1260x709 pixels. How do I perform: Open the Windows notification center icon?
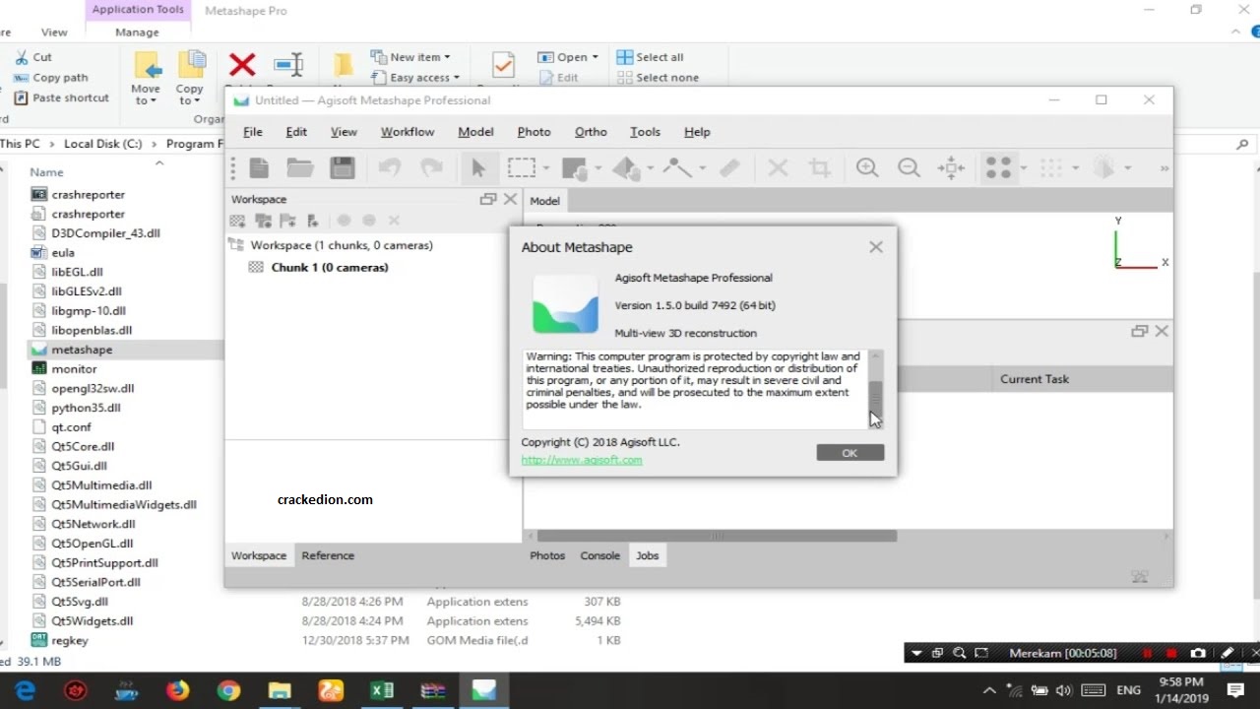pyautogui.click(x=1236, y=690)
